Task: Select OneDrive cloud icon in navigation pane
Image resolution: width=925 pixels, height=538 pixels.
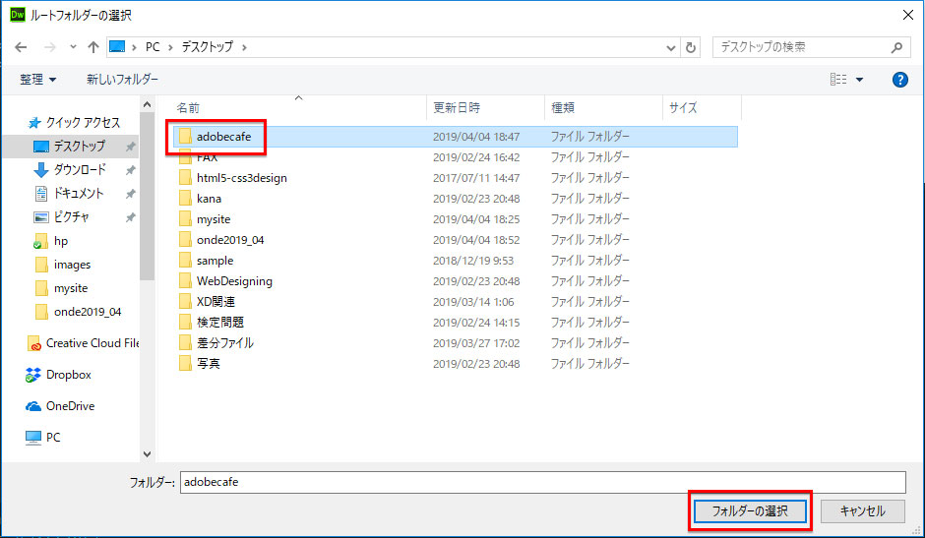Action: (33, 406)
